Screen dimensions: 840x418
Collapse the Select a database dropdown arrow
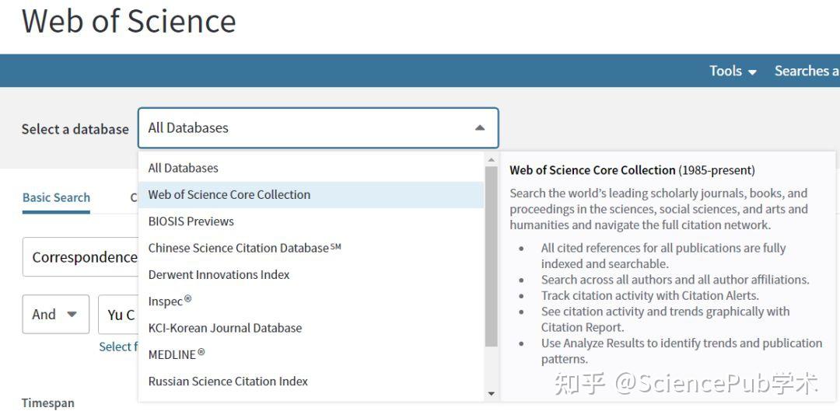click(x=480, y=128)
